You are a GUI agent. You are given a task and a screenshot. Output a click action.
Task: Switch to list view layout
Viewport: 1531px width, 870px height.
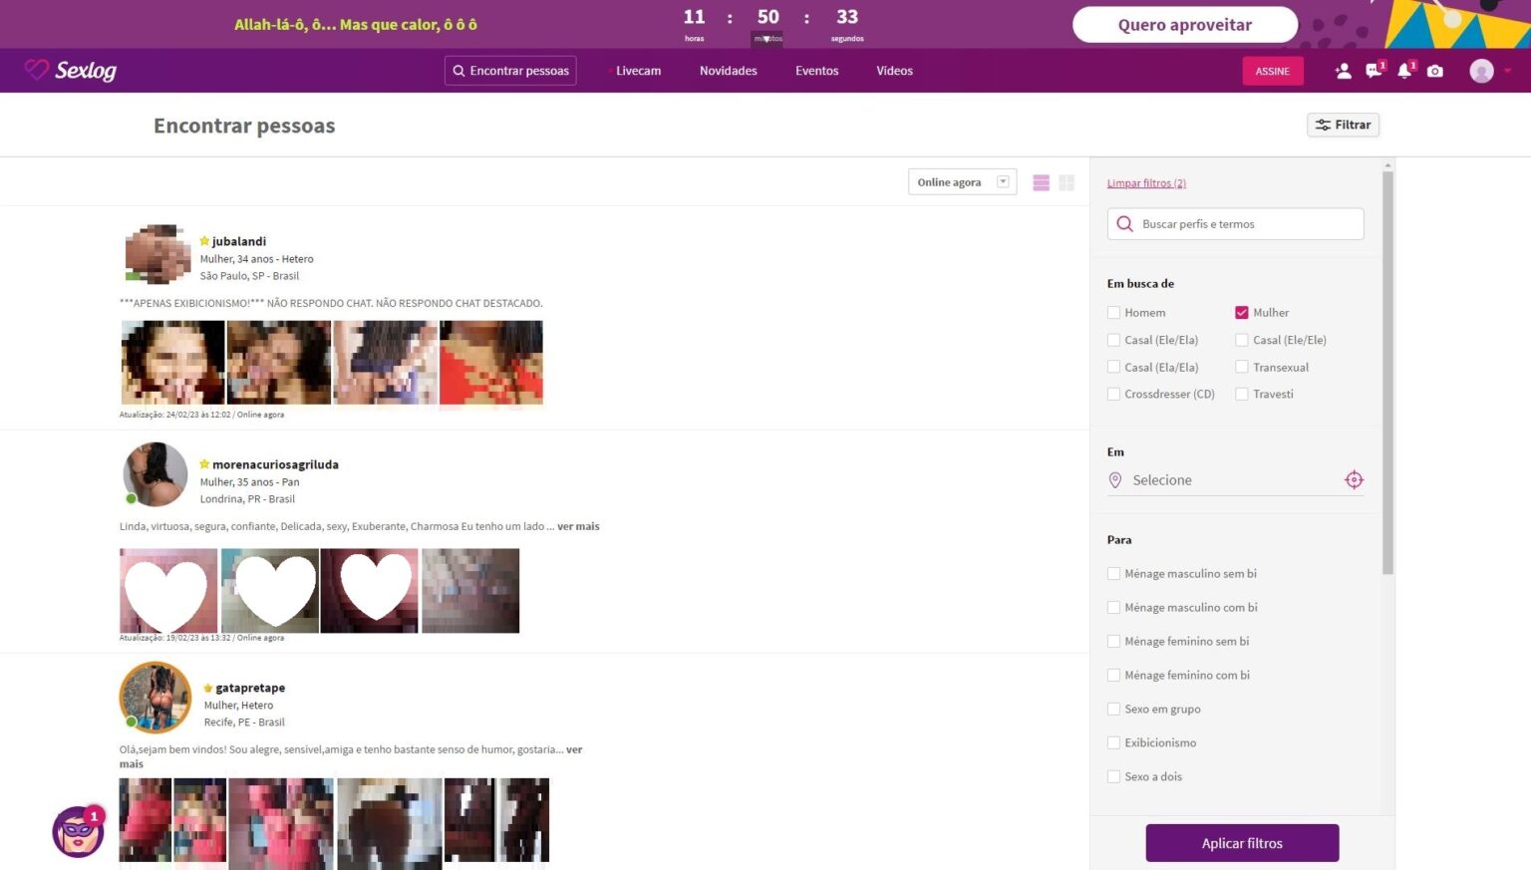click(x=1041, y=182)
